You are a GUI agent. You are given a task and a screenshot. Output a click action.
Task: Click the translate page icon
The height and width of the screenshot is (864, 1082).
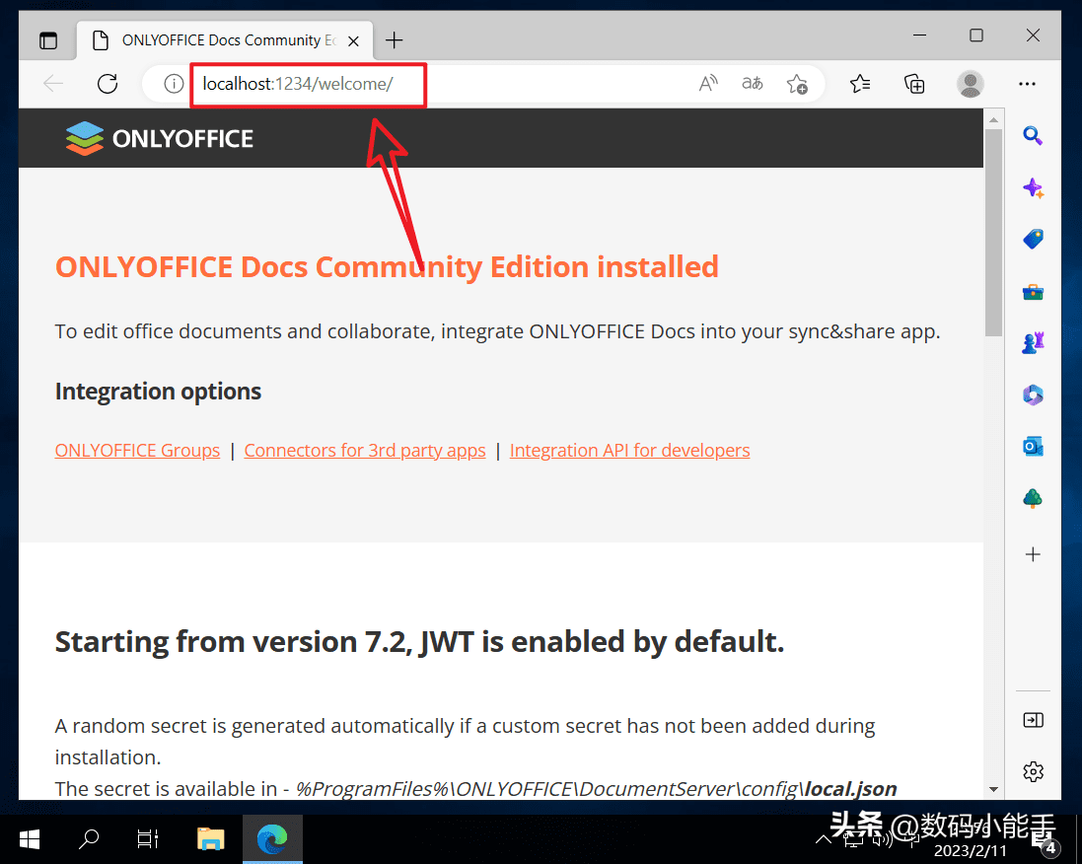753,84
